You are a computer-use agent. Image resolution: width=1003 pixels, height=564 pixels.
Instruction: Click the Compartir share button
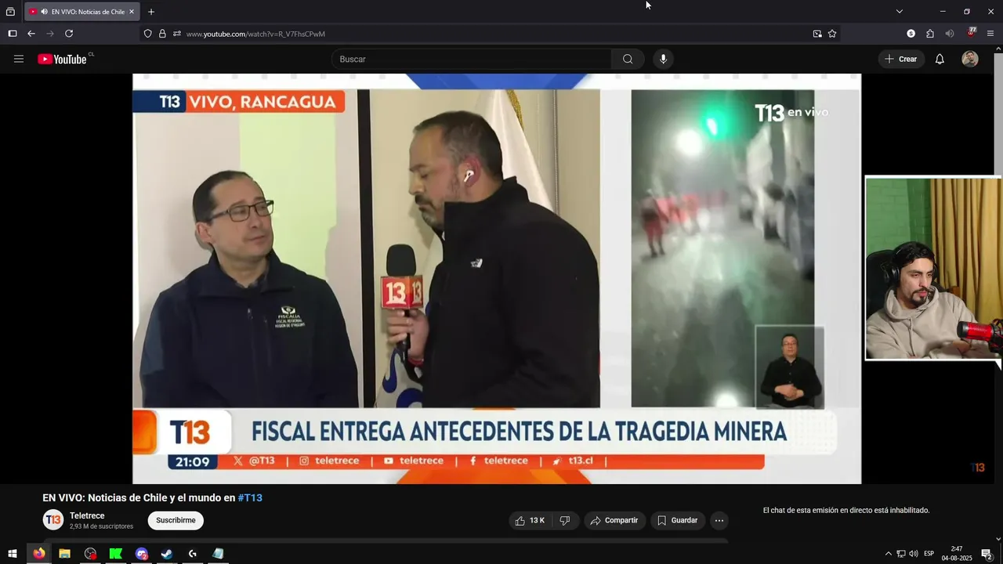point(614,520)
